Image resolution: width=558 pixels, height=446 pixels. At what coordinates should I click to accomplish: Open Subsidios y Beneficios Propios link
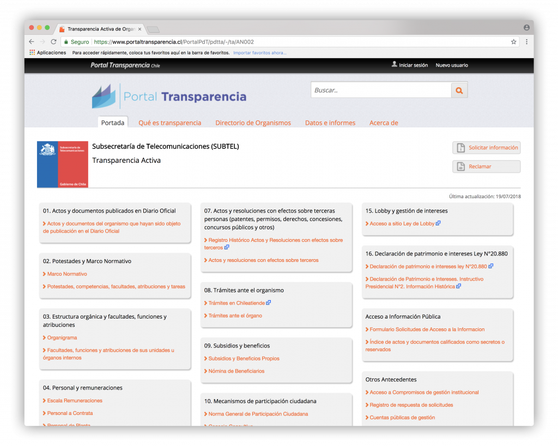pos(244,358)
